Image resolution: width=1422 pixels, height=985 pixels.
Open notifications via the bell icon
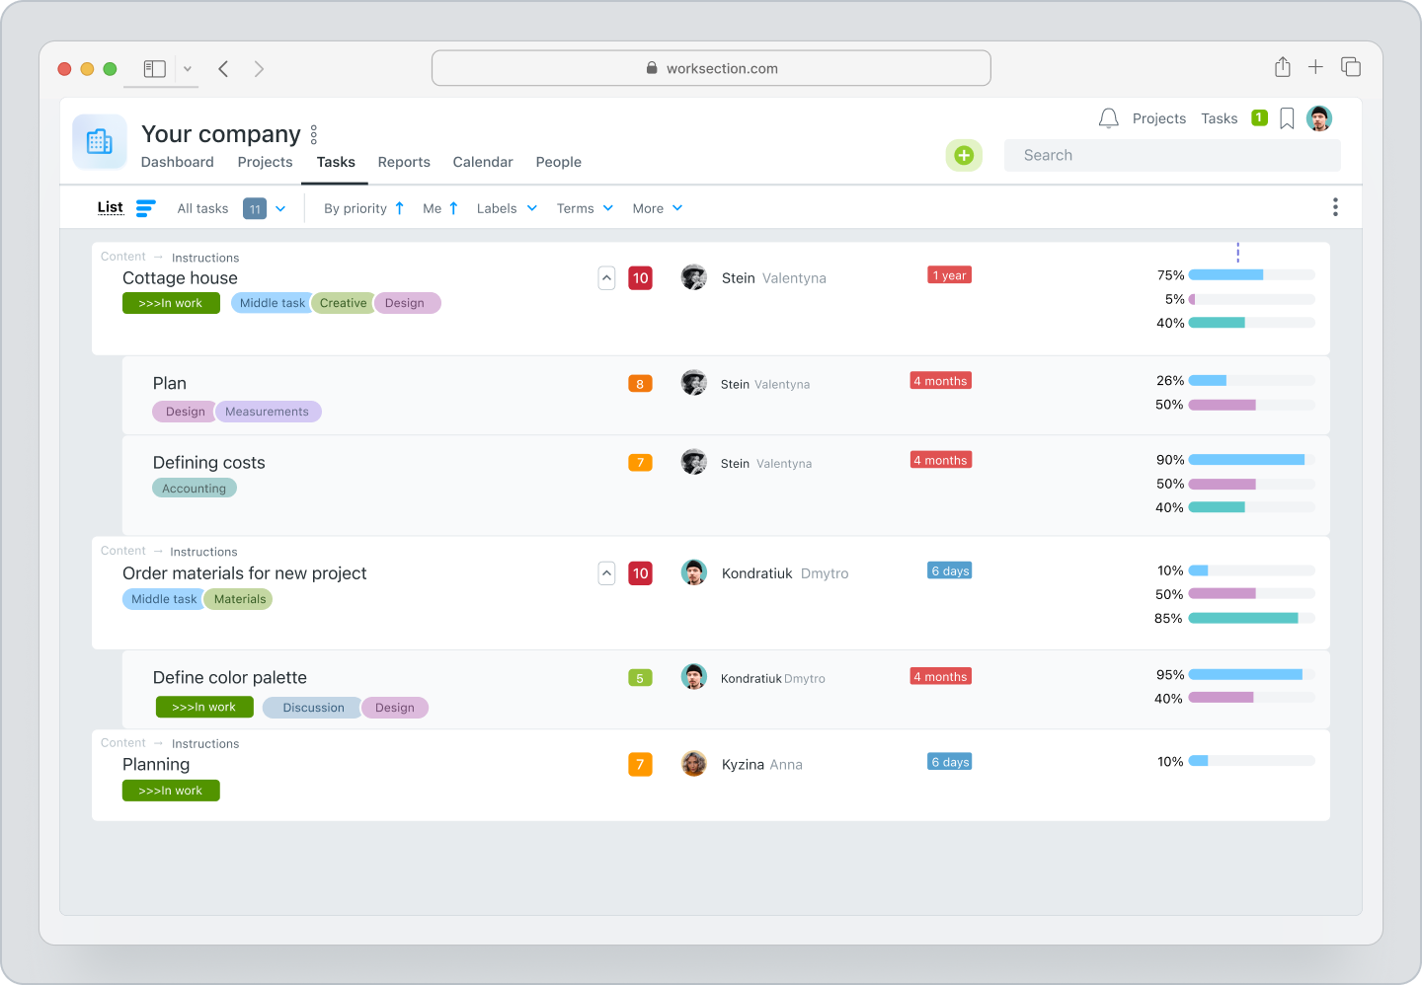[1108, 117]
